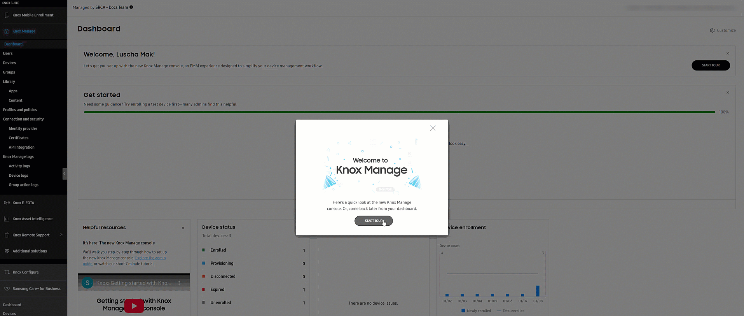Click the Samsung Care+ heart icon
744x316 pixels.
click(x=7, y=289)
